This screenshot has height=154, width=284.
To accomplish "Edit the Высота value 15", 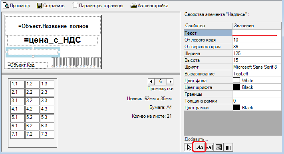I will (257, 60).
